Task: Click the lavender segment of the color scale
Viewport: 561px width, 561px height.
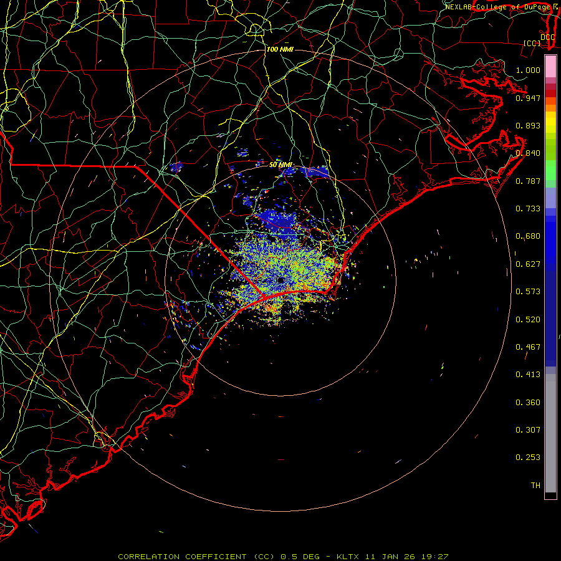Action: click(550, 198)
